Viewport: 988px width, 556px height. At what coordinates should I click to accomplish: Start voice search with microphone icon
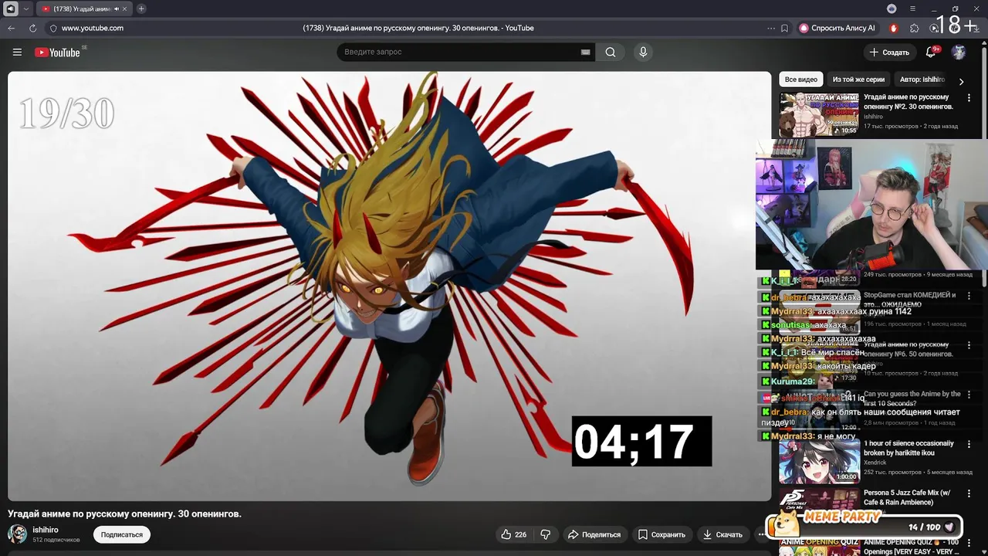(643, 52)
